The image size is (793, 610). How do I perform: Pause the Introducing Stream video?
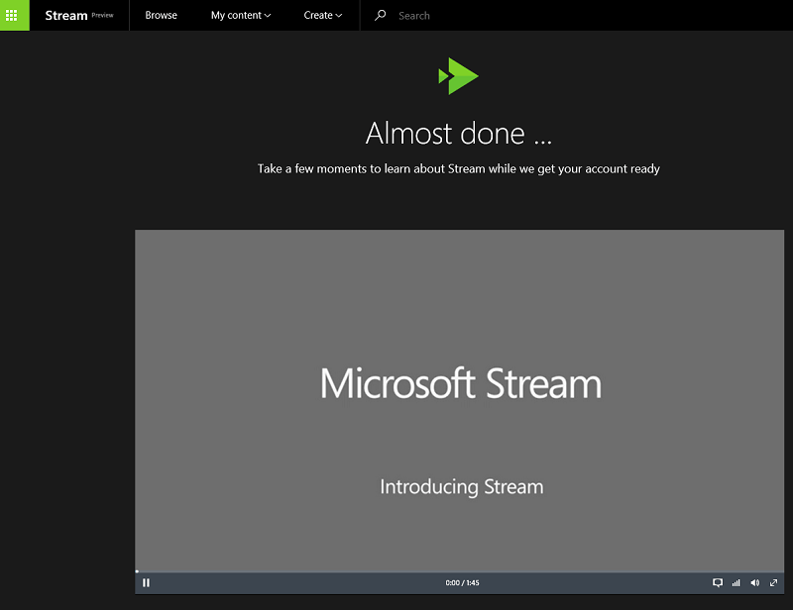(x=146, y=582)
